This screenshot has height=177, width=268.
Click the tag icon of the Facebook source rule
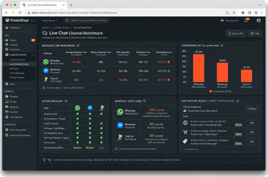pos(185,141)
